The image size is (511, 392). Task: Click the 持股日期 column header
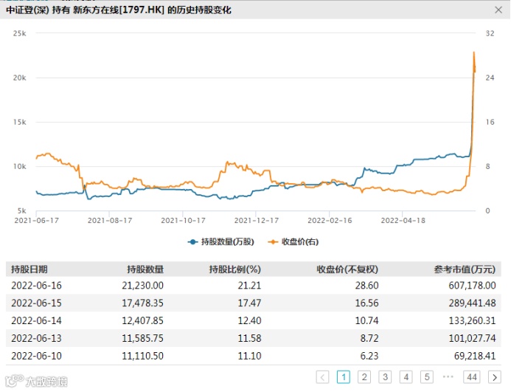tap(29, 269)
